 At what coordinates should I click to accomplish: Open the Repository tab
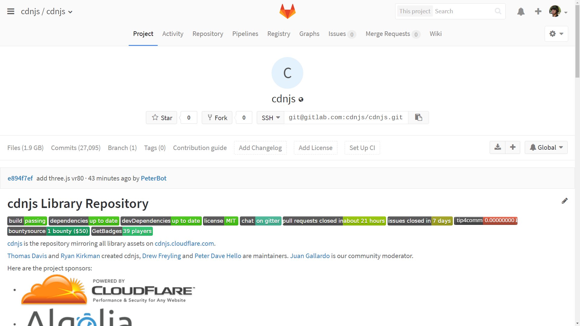tap(208, 34)
